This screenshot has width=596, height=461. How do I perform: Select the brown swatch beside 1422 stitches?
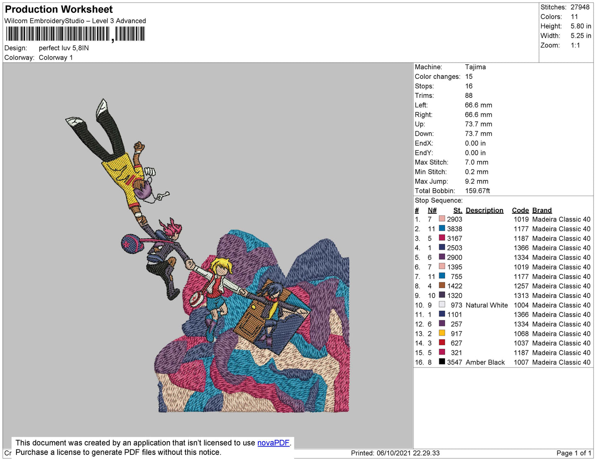pyautogui.click(x=442, y=286)
